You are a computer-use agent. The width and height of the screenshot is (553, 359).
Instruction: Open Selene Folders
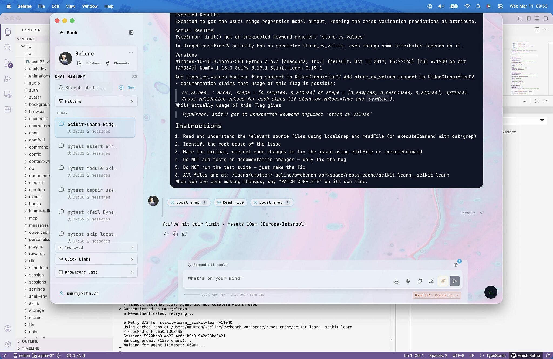point(89,63)
